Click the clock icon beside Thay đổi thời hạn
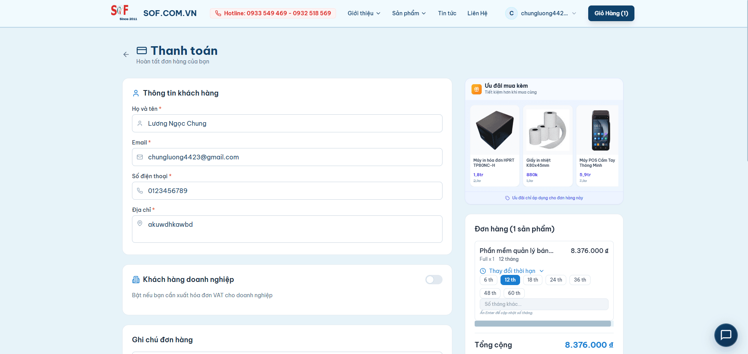This screenshot has width=748, height=354. [x=482, y=271]
